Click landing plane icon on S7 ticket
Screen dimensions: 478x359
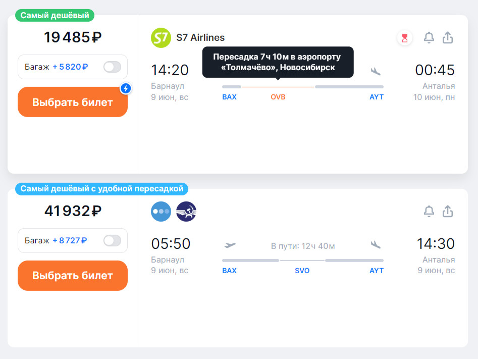(x=376, y=71)
